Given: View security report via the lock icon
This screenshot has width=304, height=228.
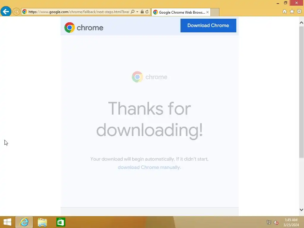Looking at the screenshot, I should point(142,12).
